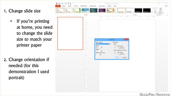Click the Start From Beginning slideshow icon

coord(68,4)
